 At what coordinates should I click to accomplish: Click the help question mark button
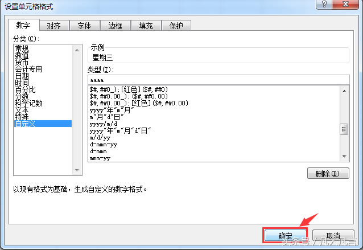coord(324,5)
